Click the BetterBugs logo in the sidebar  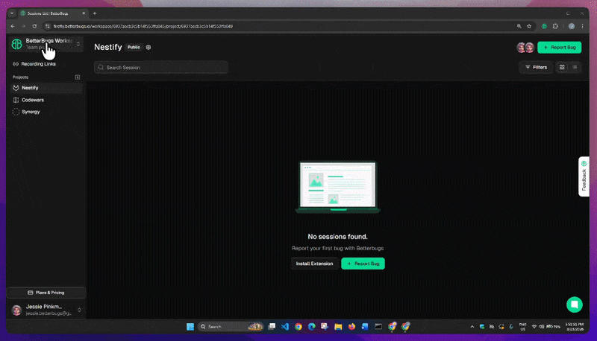pyautogui.click(x=16, y=44)
